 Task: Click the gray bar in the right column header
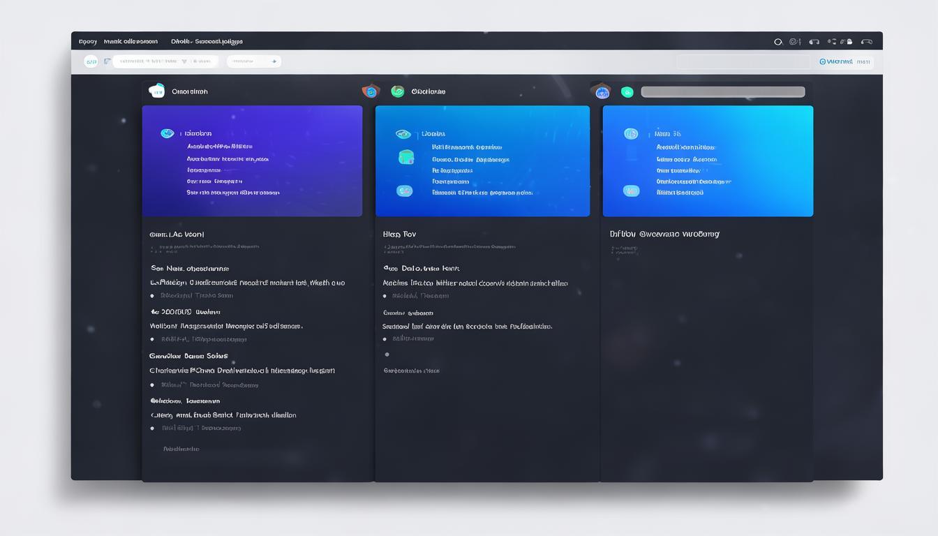click(x=722, y=92)
